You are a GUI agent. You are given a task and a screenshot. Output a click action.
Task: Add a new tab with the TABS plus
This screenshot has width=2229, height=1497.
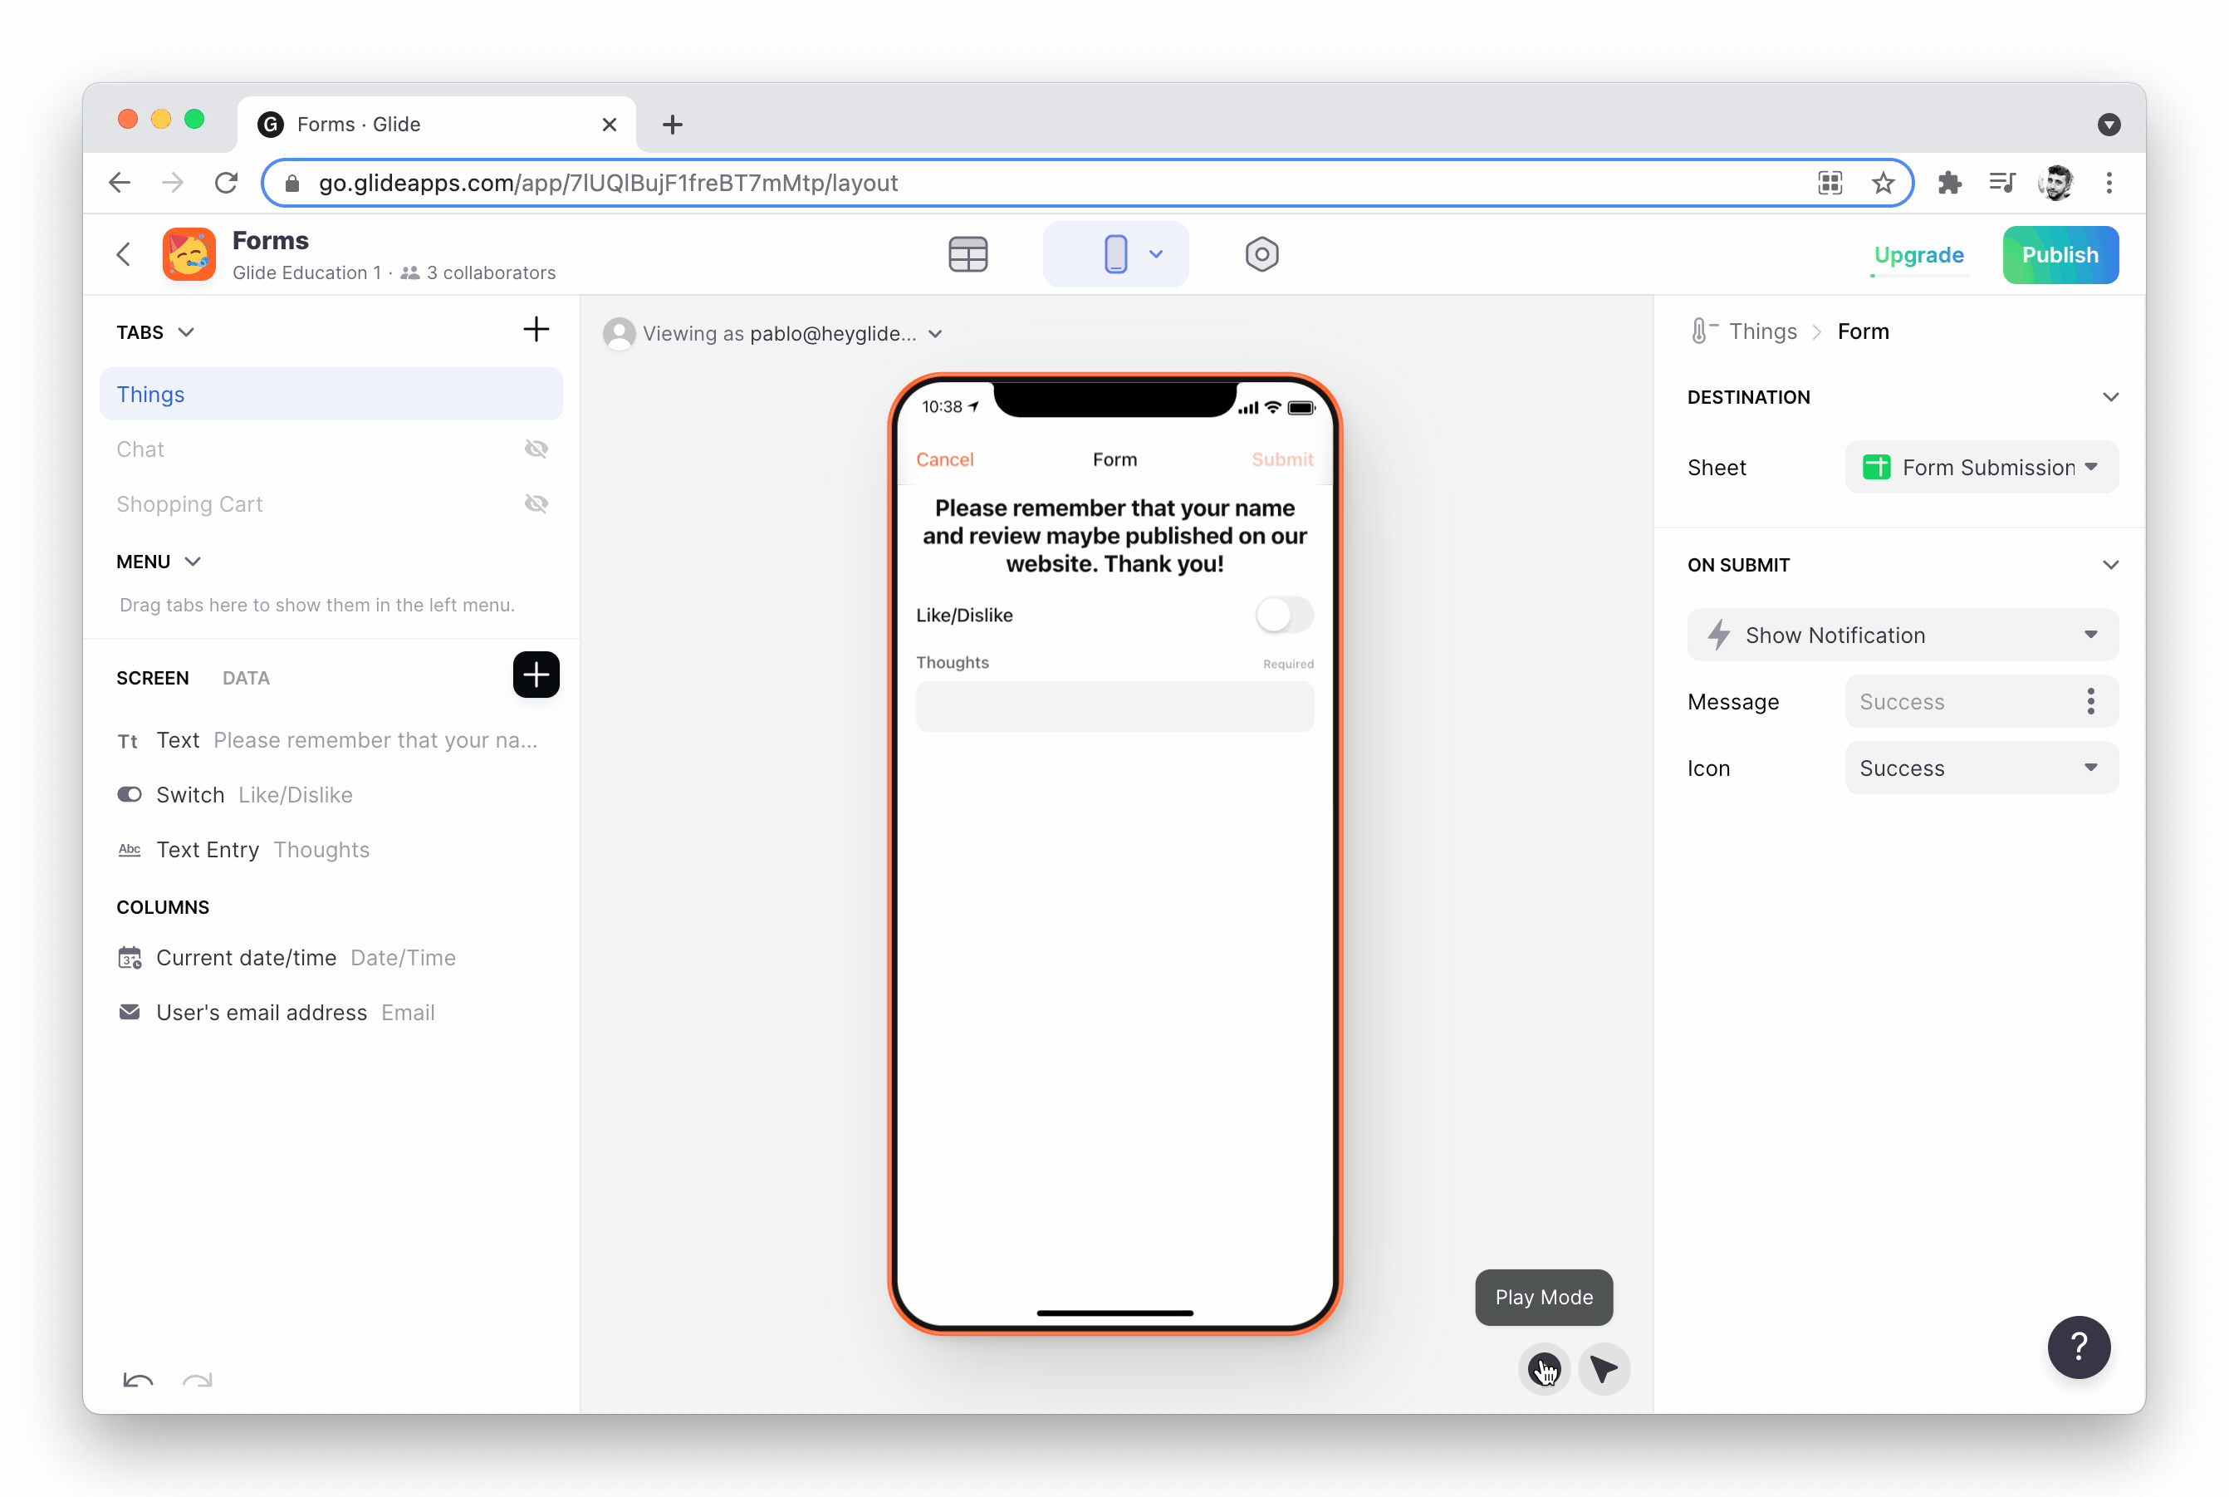click(536, 331)
